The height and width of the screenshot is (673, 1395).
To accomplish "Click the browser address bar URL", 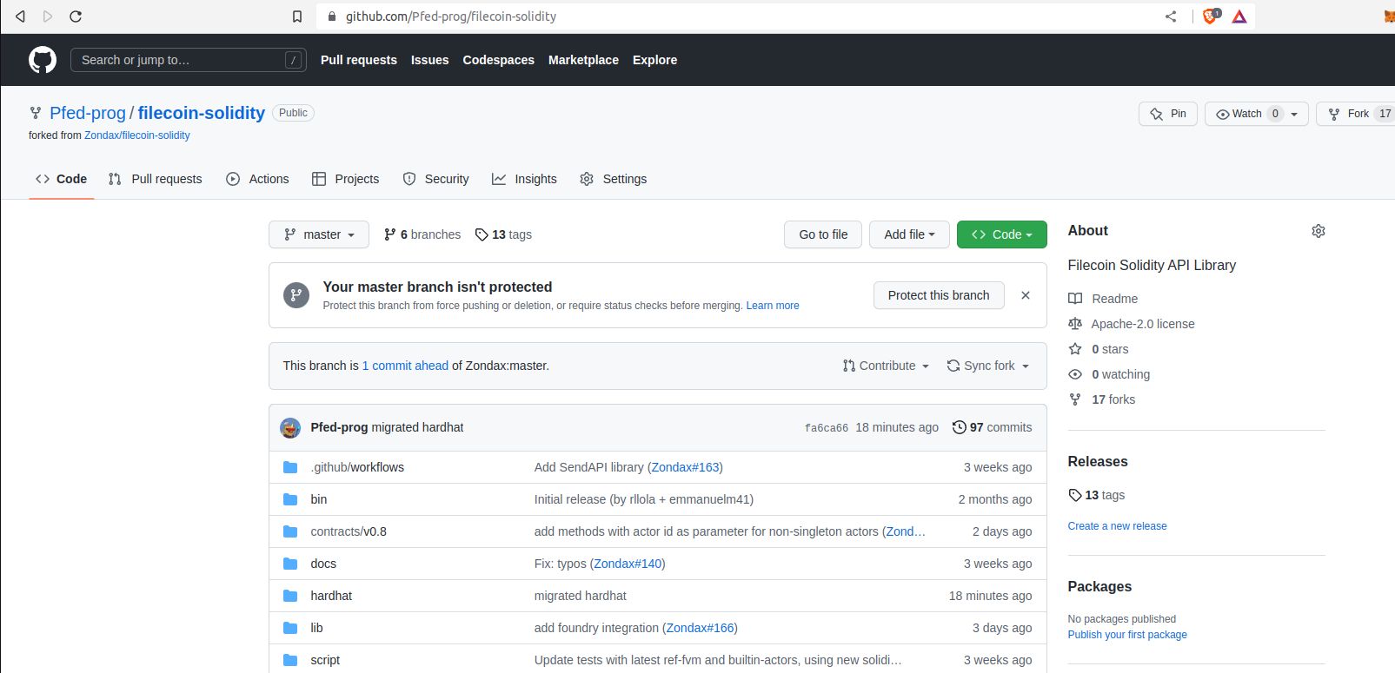I will point(451,16).
